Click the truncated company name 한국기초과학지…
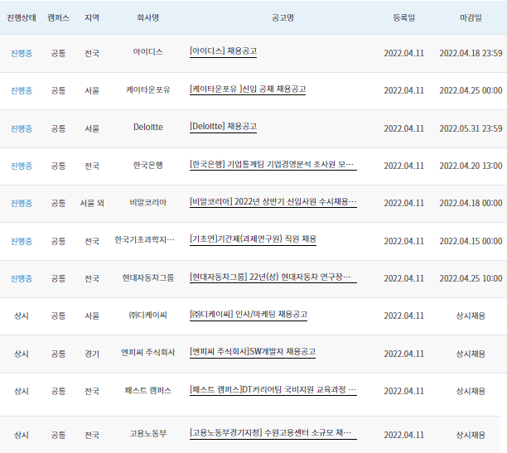The height and width of the screenshot is (453, 507). coord(144,239)
